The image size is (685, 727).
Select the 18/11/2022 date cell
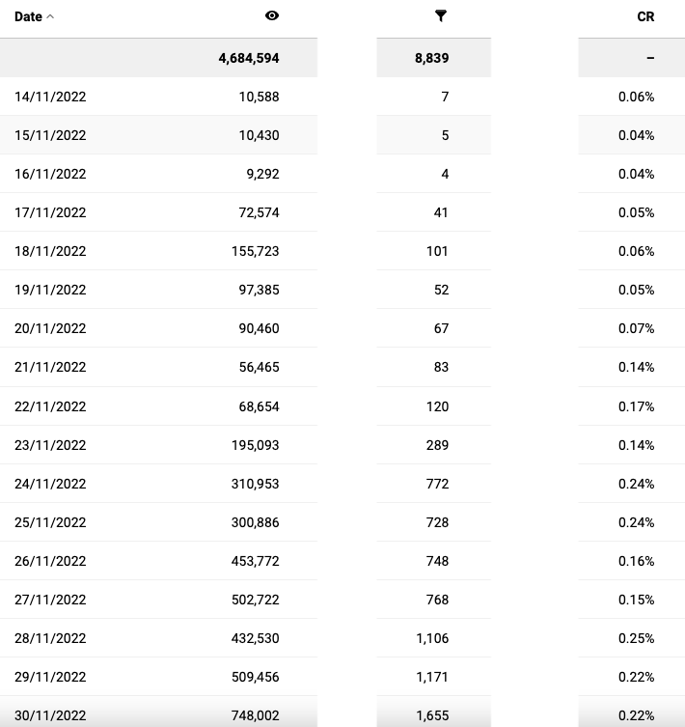point(50,251)
